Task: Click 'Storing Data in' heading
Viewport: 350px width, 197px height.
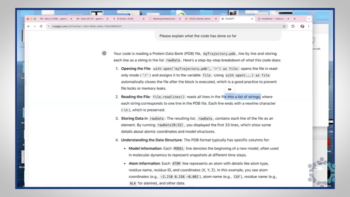Action: 135,118
